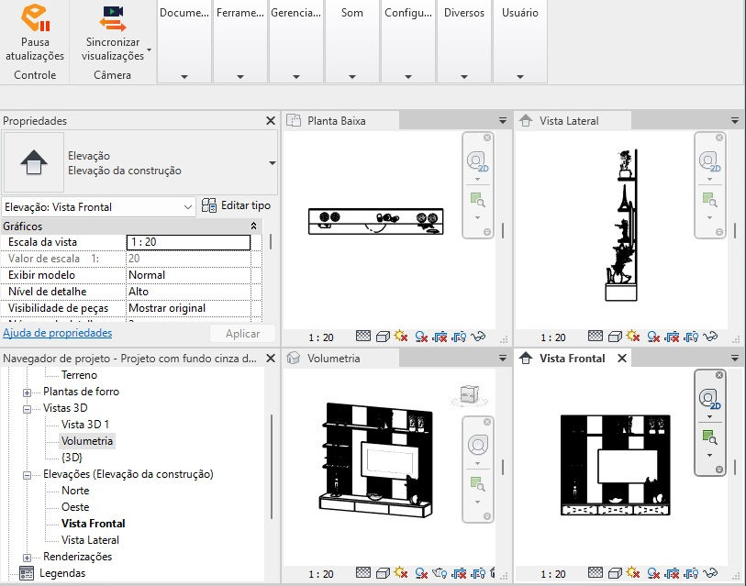Click 2D steering wheel in Planta Baixa nav bar
746x586 pixels.
pyautogui.click(x=477, y=161)
